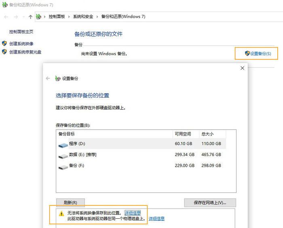Open 系统和安全 breadcrumb item
This screenshot has height=228, width=283.
click(83, 17)
